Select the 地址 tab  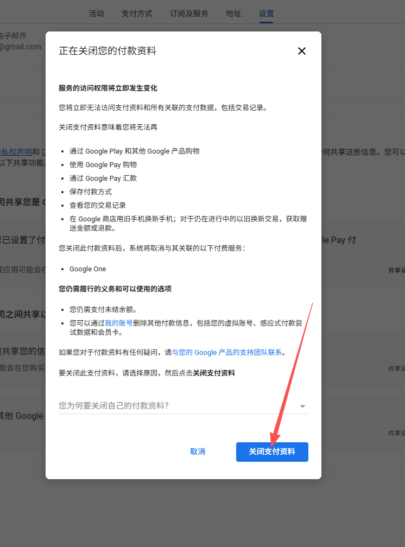click(233, 14)
